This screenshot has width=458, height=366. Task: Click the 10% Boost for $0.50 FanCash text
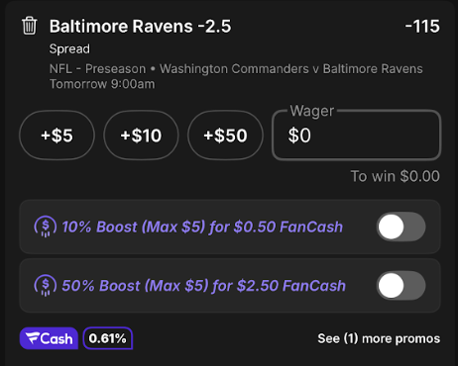(202, 227)
